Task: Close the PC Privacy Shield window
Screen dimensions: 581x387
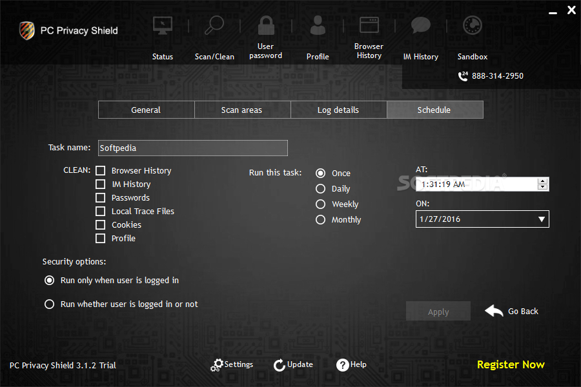Action: point(571,10)
